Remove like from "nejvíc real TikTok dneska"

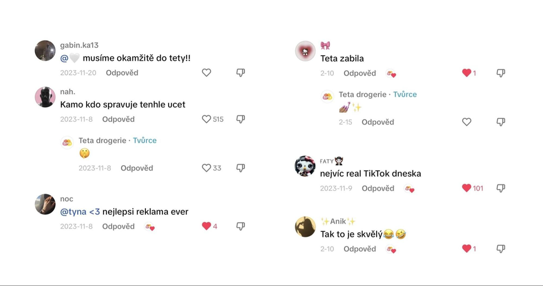tap(467, 188)
